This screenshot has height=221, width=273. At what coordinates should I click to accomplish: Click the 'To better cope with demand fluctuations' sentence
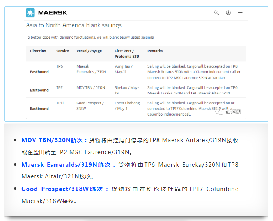pos(90,37)
